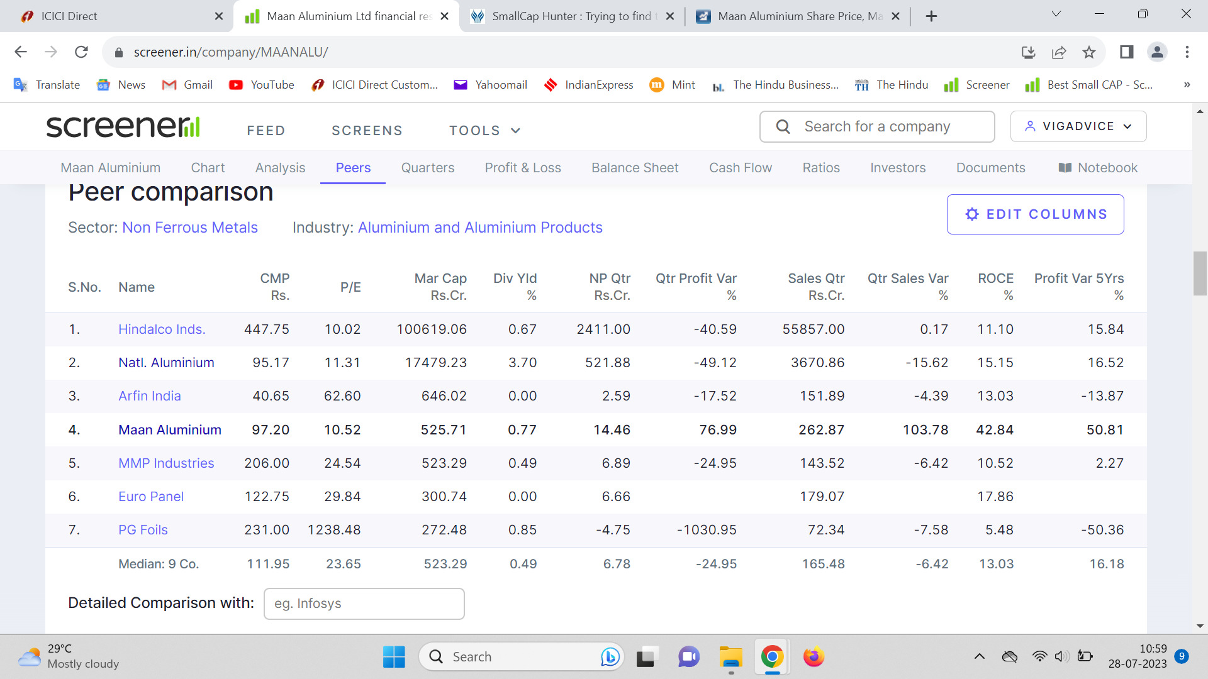Open the Investors section tab

[898, 168]
